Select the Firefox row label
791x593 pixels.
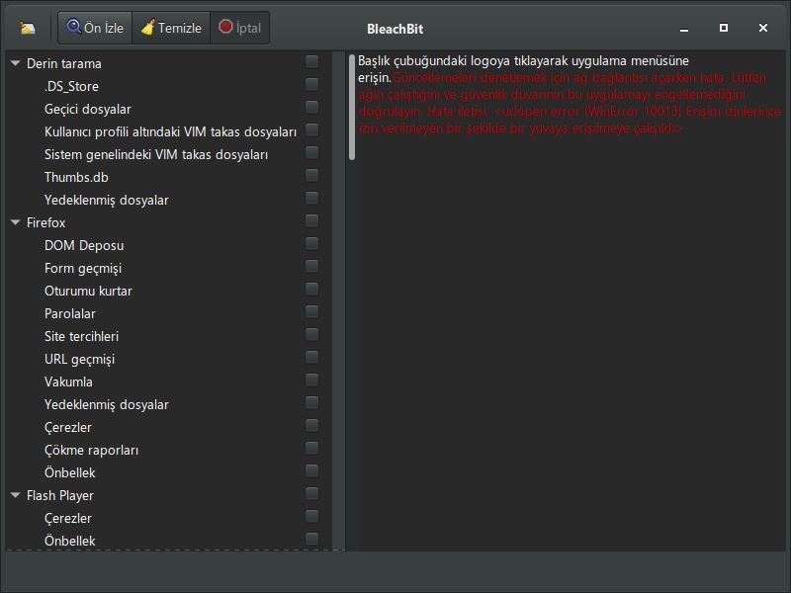pyautogui.click(x=45, y=222)
